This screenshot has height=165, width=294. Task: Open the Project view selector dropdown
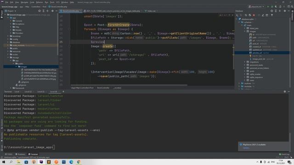(10, 11)
